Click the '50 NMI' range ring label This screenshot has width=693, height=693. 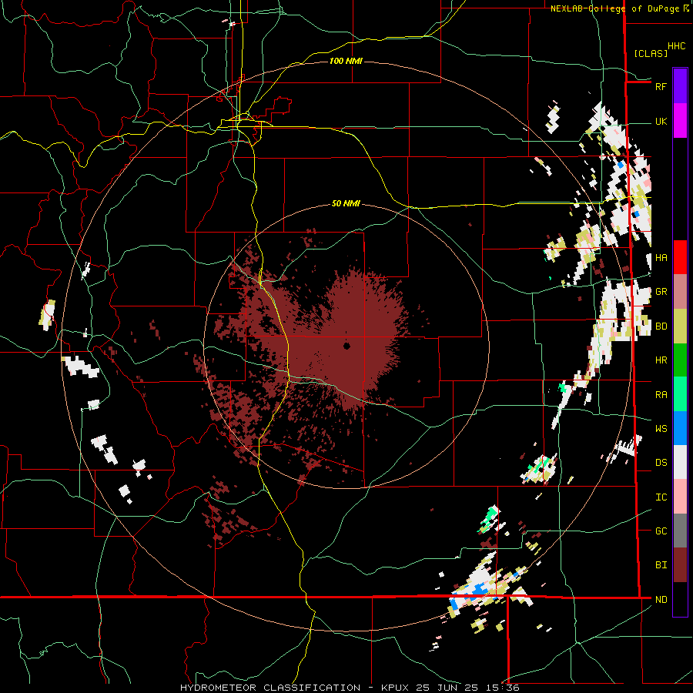346,204
